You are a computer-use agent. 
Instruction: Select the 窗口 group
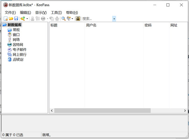tap(16, 35)
